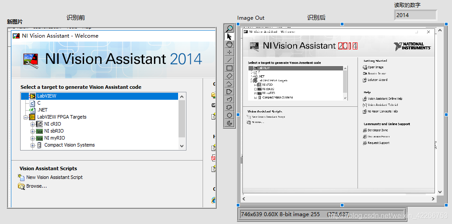The image size is (452, 224).
Task: Select LabVIEW target in 新图片 list
Action: [x=99, y=96]
